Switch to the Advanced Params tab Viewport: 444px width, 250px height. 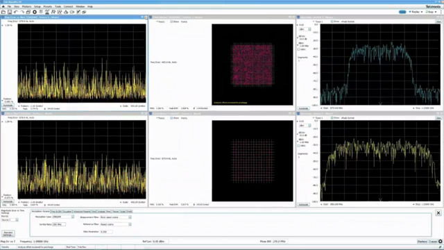82,211
